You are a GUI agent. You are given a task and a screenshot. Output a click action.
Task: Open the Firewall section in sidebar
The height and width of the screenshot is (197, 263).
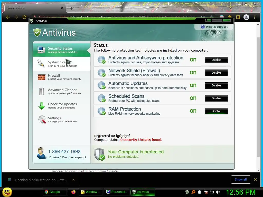point(62,77)
